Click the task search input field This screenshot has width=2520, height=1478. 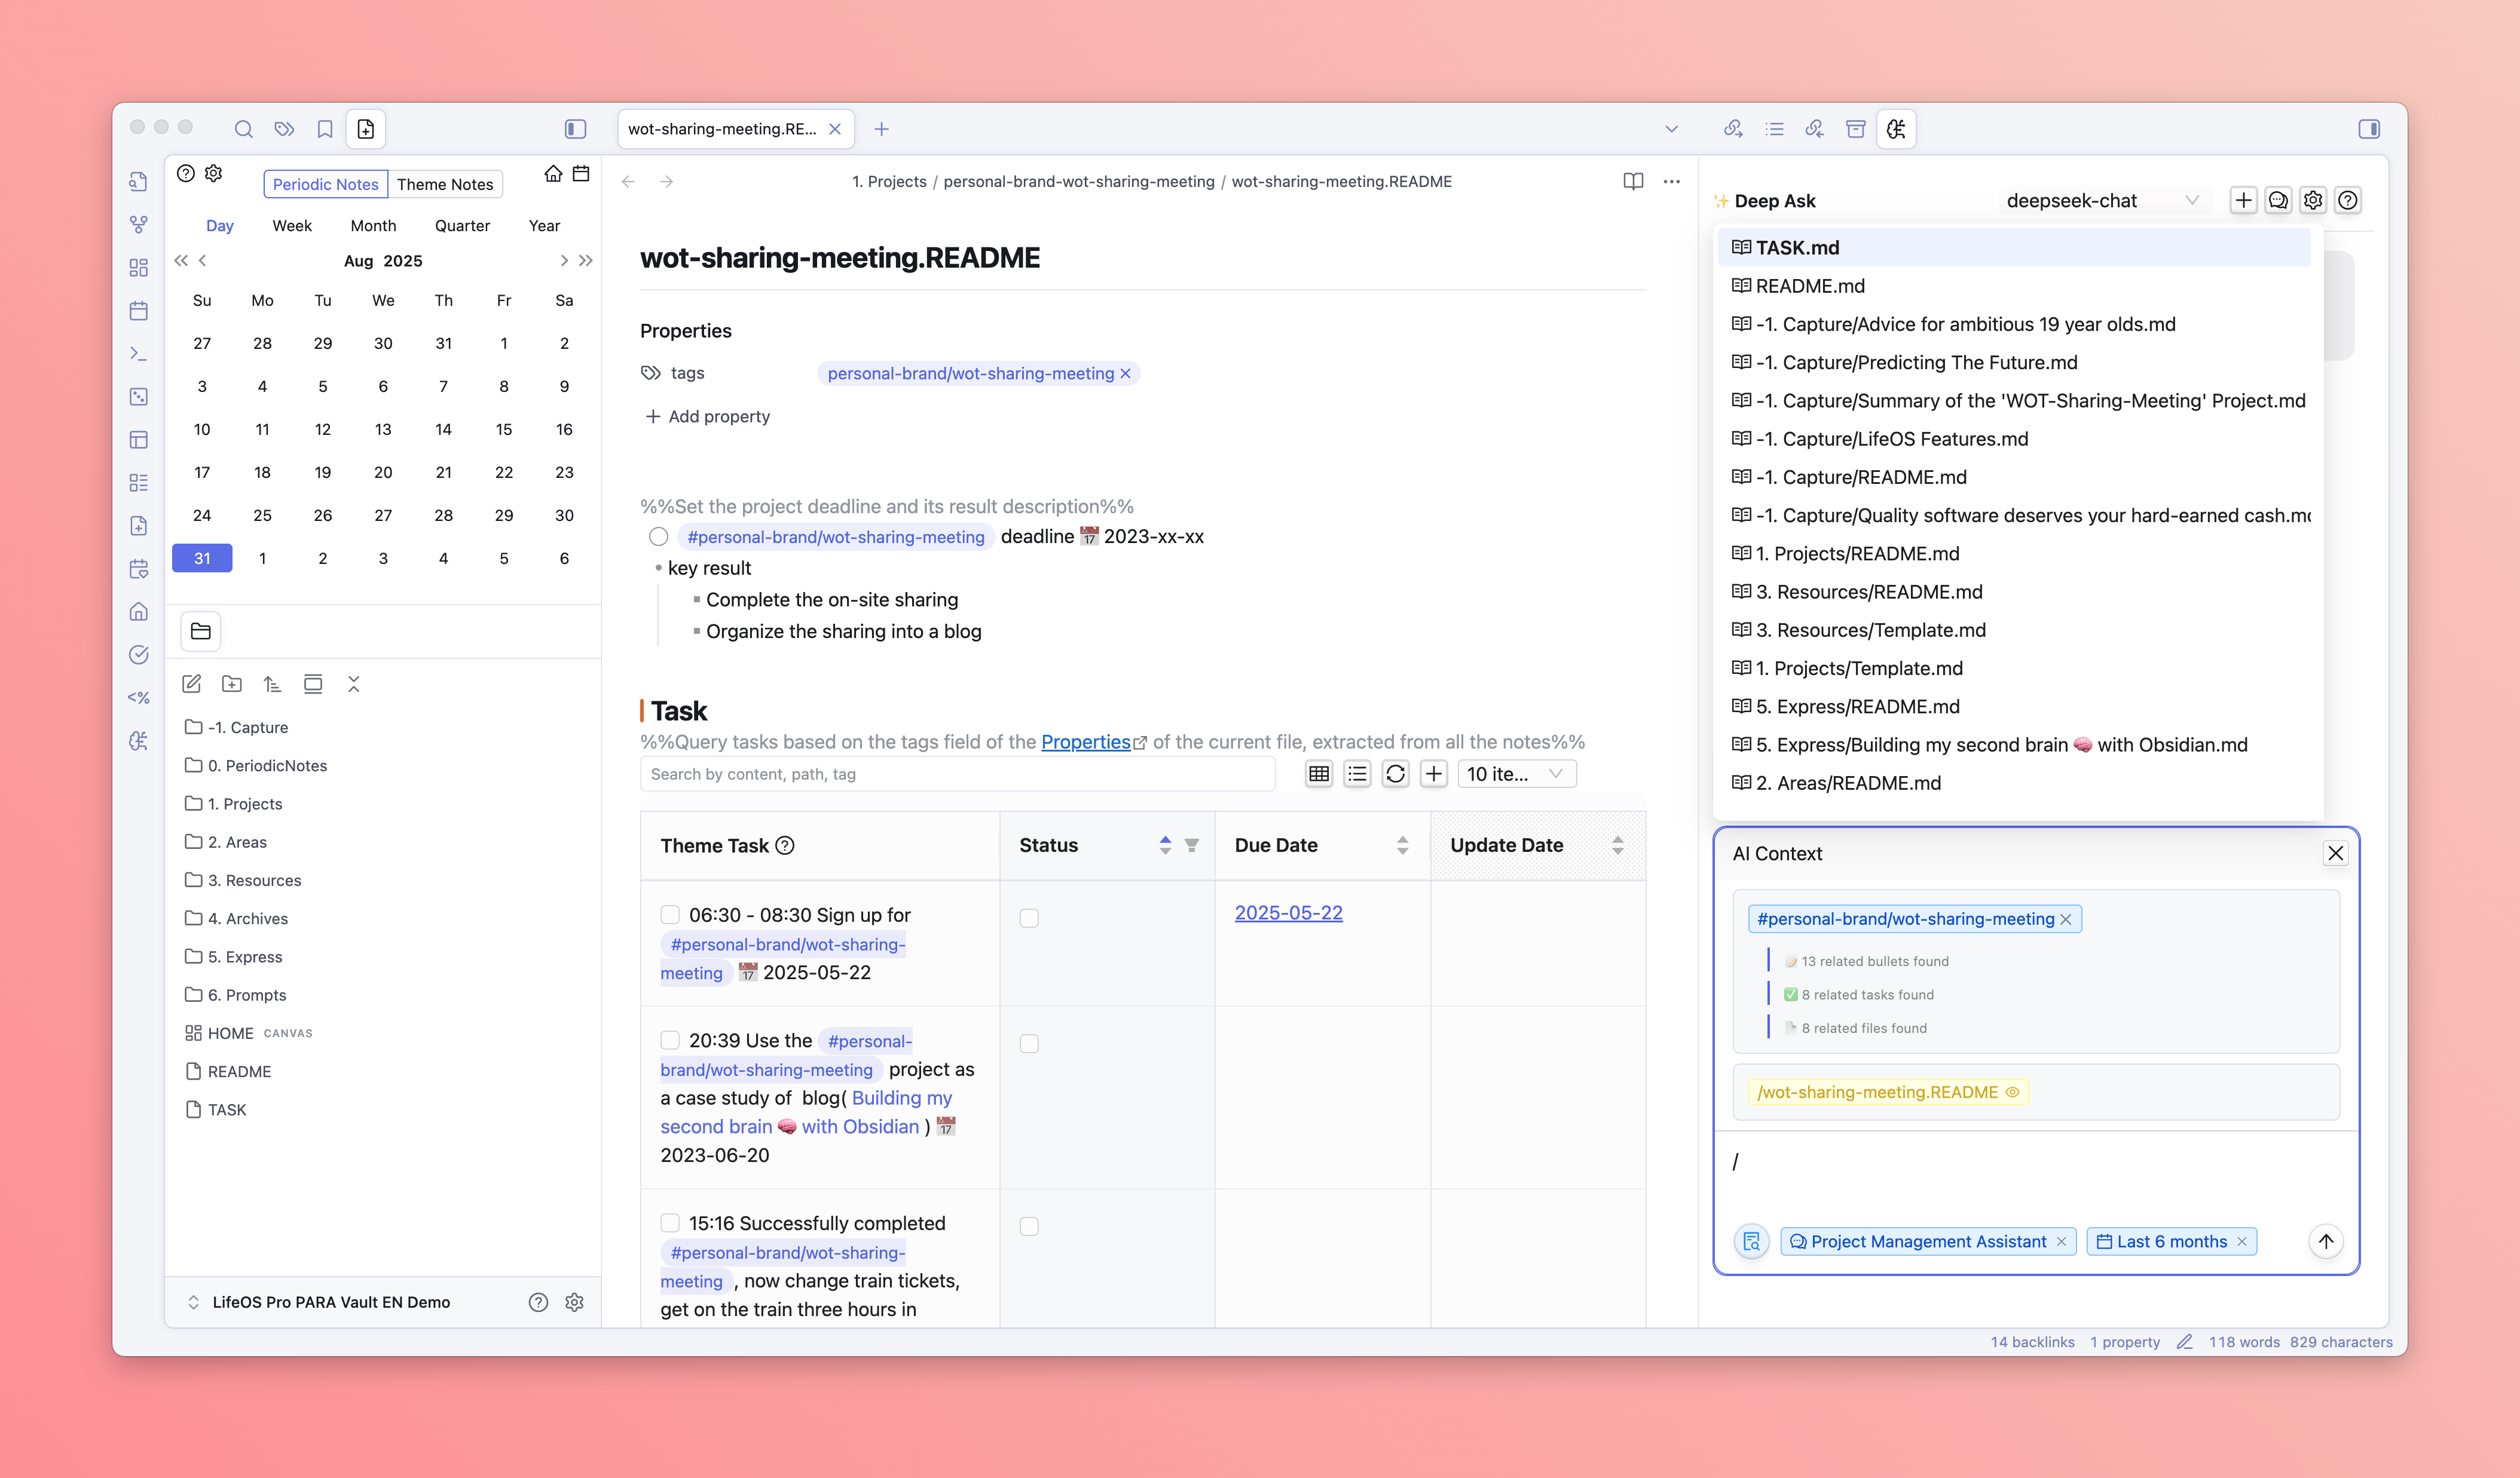pyautogui.click(x=957, y=774)
